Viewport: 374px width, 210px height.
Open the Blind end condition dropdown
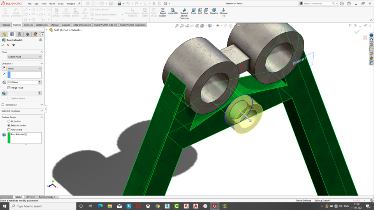pos(24,68)
